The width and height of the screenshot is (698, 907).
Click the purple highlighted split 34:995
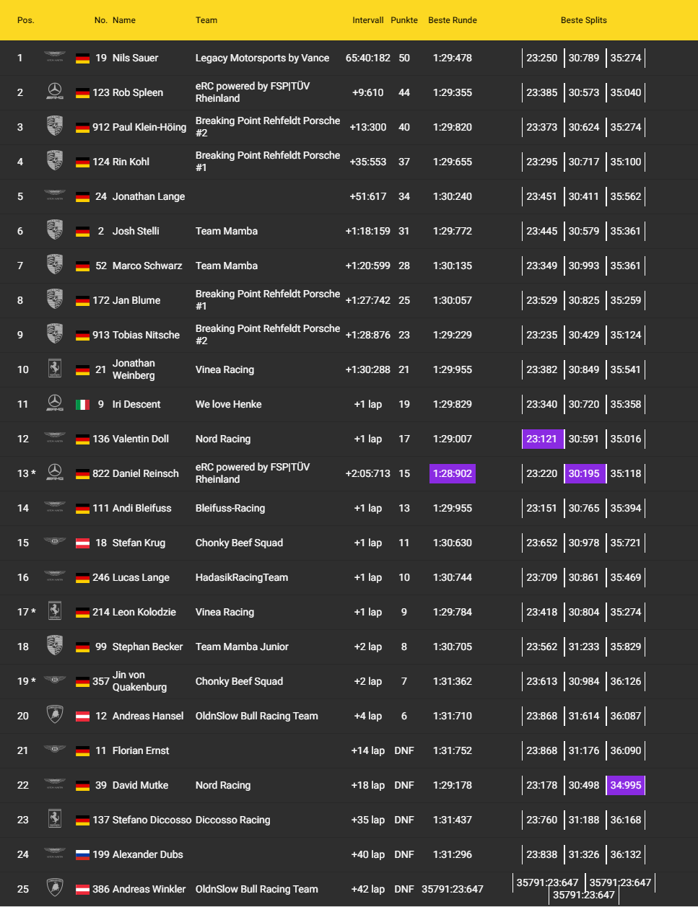pyautogui.click(x=626, y=785)
